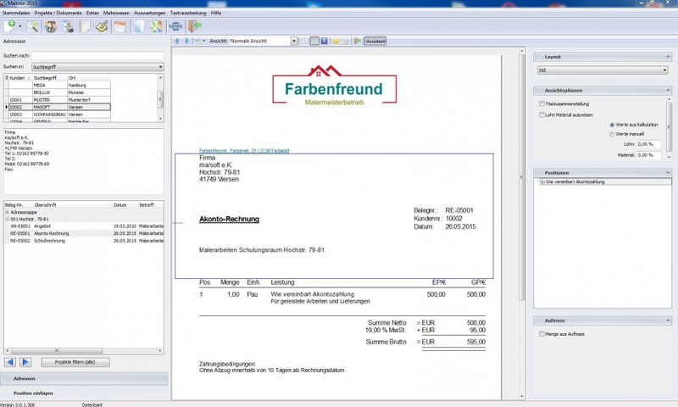Click the NEWS globe icon
This screenshot has width=678, height=407.
click(175, 26)
